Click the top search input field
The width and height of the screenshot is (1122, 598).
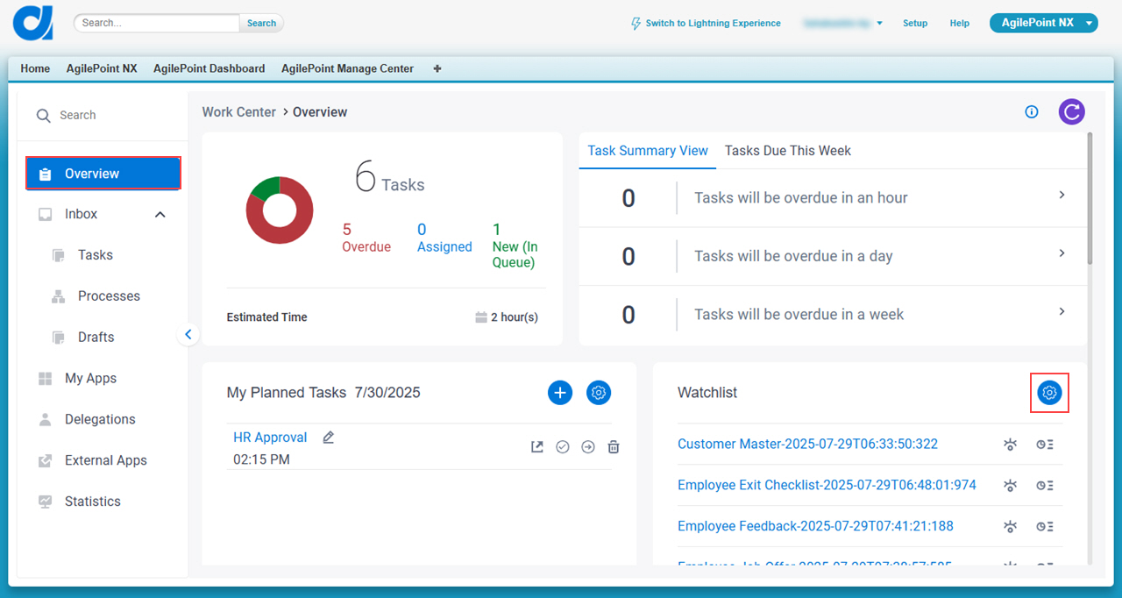pyautogui.click(x=156, y=23)
